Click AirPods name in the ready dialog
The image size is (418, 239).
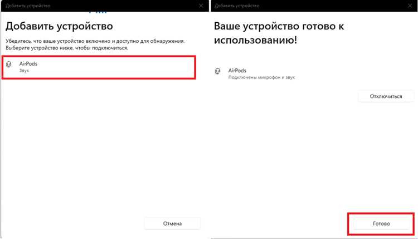[x=237, y=71]
